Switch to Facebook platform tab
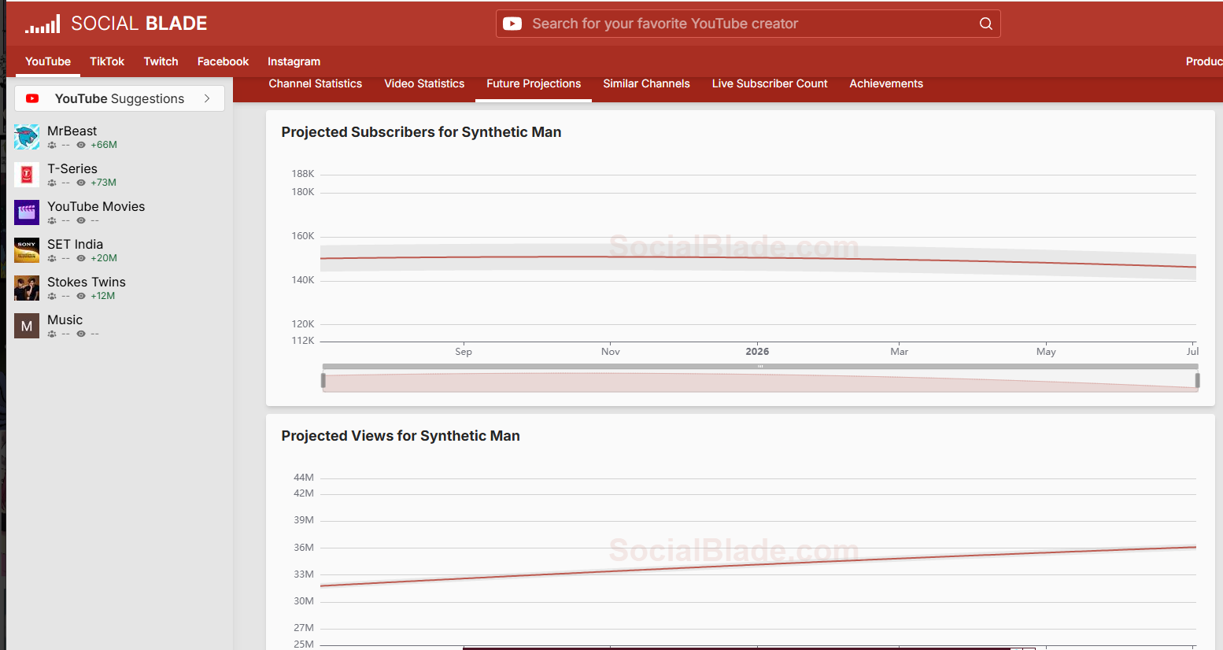Viewport: 1223px width, 650px height. click(223, 61)
